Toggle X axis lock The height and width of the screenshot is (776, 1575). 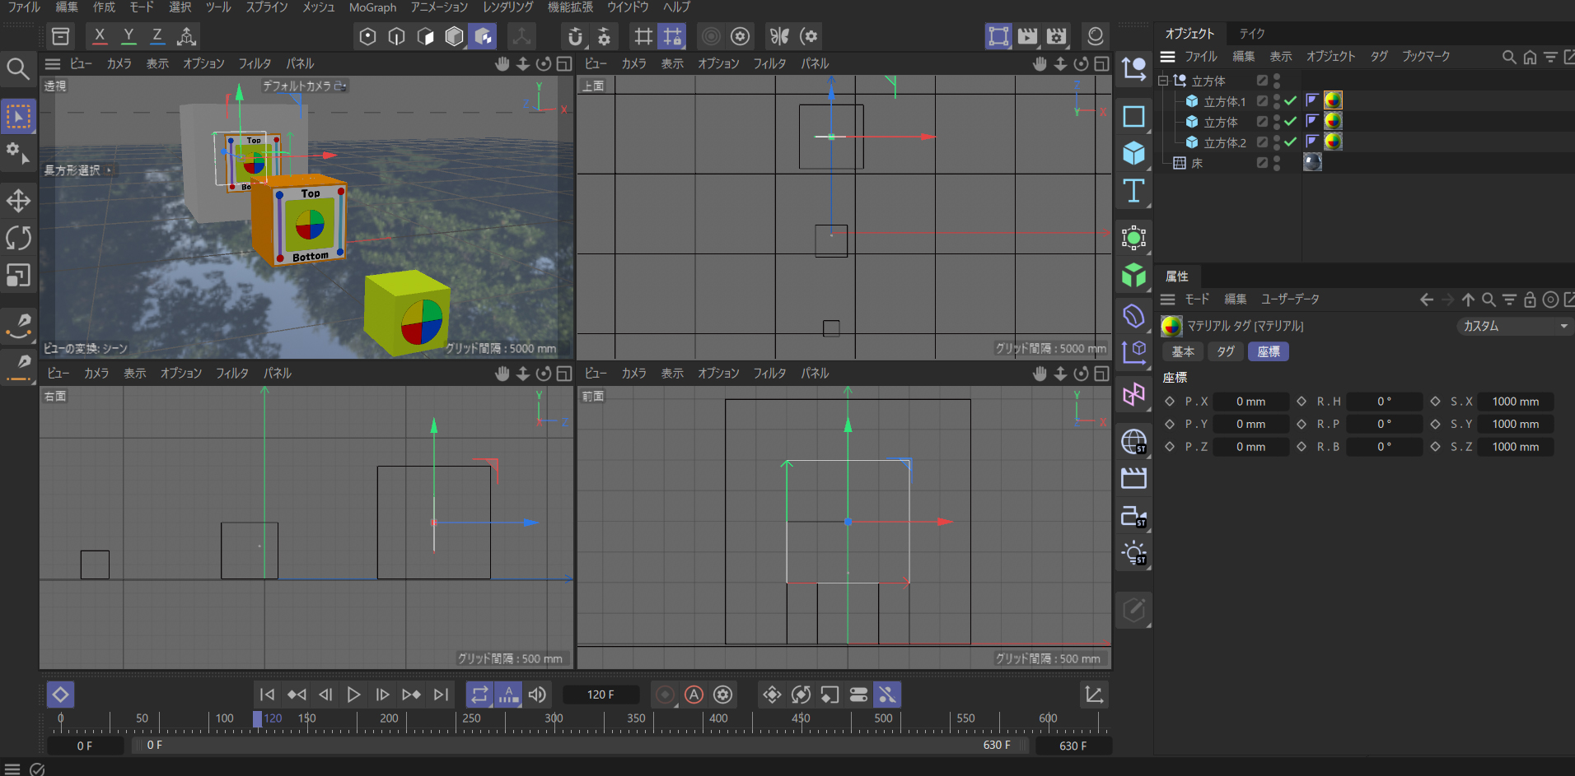(100, 36)
